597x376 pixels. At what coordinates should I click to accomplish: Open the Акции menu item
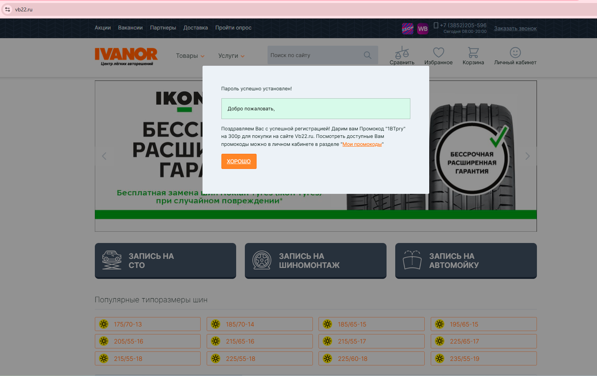[102, 28]
